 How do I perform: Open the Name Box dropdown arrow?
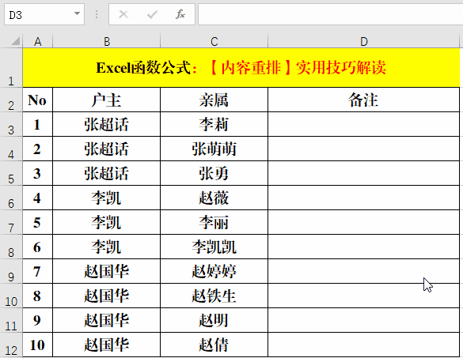click(x=77, y=13)
